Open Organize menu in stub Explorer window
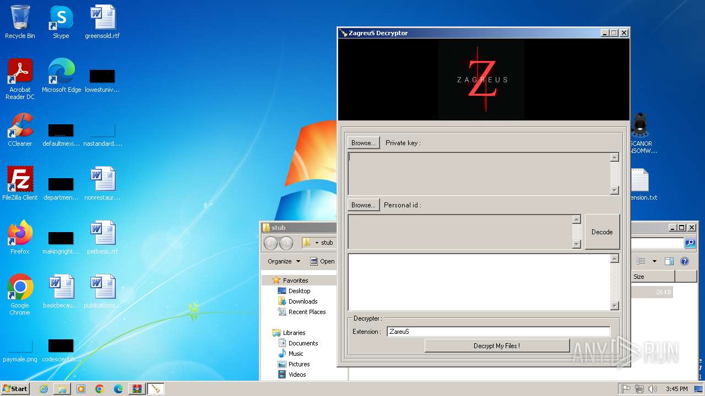This screenshot has width=705, height=396. coord(284,261)
